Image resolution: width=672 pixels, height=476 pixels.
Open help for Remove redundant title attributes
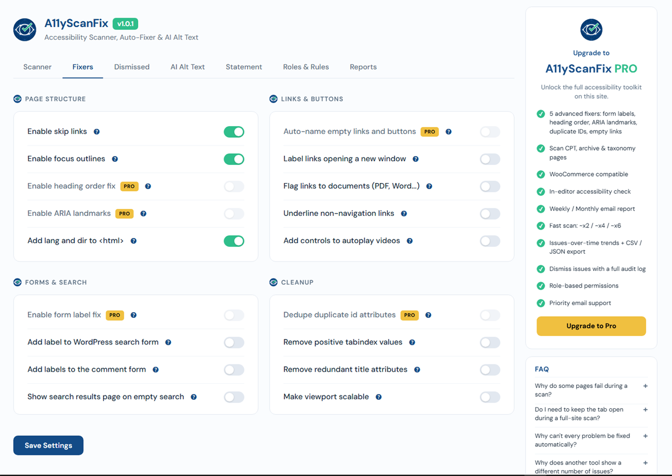coord(417,369)
